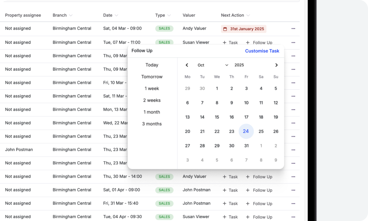Pick date 31 in the October calendar
Viewport: 368px width, 221px height.
(246, 145)
